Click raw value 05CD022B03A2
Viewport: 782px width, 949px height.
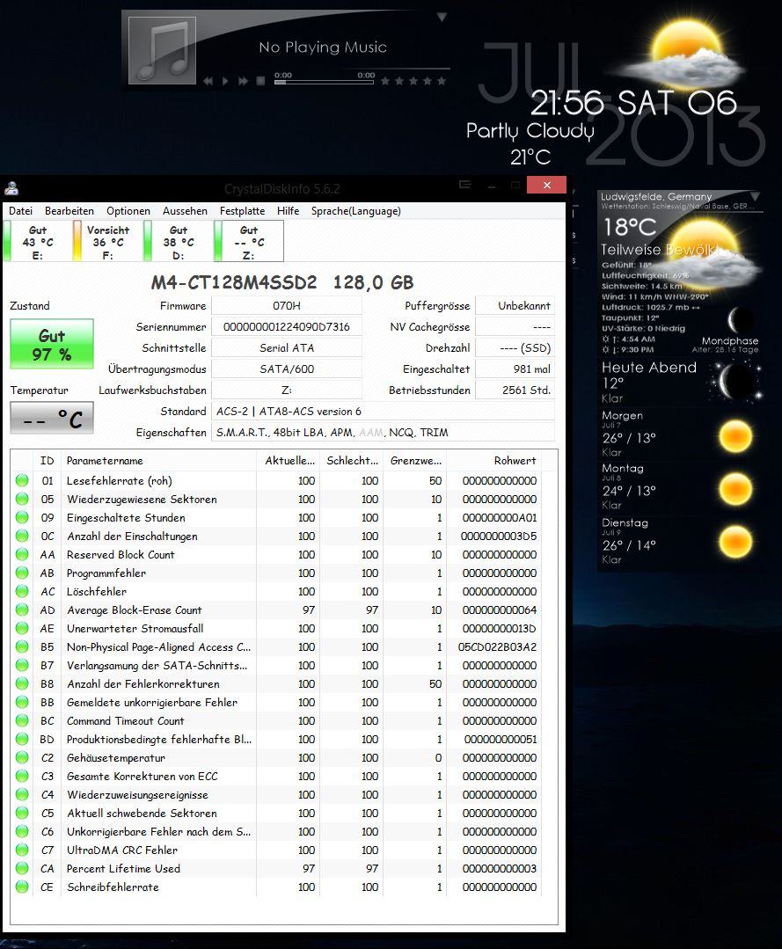click(497, 647)
